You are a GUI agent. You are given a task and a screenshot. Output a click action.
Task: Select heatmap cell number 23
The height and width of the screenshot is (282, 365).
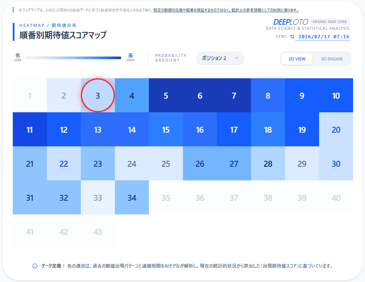click(x=98, y=163)
